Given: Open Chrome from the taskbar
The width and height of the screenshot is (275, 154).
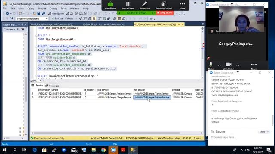Looking at the screenshot, I should point(104,150).
